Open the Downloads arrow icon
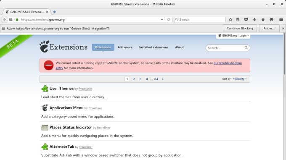The width and height of the screenshot is (286, 160). (x=254, y=19)
